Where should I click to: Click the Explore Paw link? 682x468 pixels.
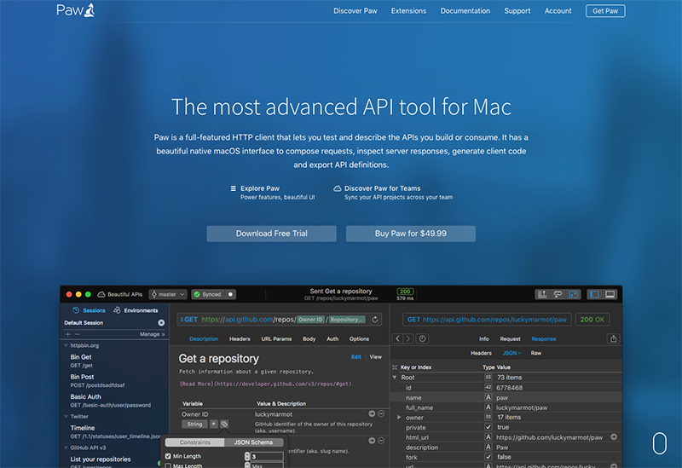[260, 188]
